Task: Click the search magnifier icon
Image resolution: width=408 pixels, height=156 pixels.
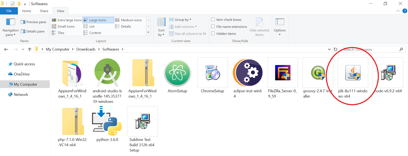Action: pyautogui.click(x=401, y=49)
